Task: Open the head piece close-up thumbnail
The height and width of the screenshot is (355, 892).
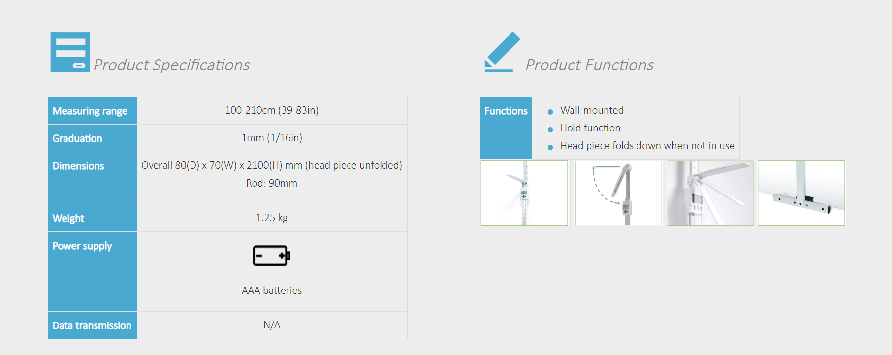Action: coord(709,193)
